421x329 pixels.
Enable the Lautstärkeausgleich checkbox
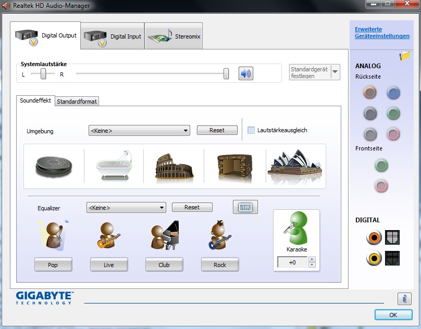pyautogui.click(x=251, y=130)
